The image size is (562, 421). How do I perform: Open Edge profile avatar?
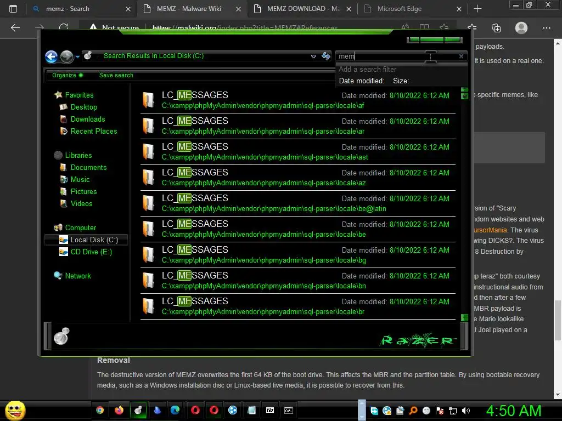coord(521,28)
